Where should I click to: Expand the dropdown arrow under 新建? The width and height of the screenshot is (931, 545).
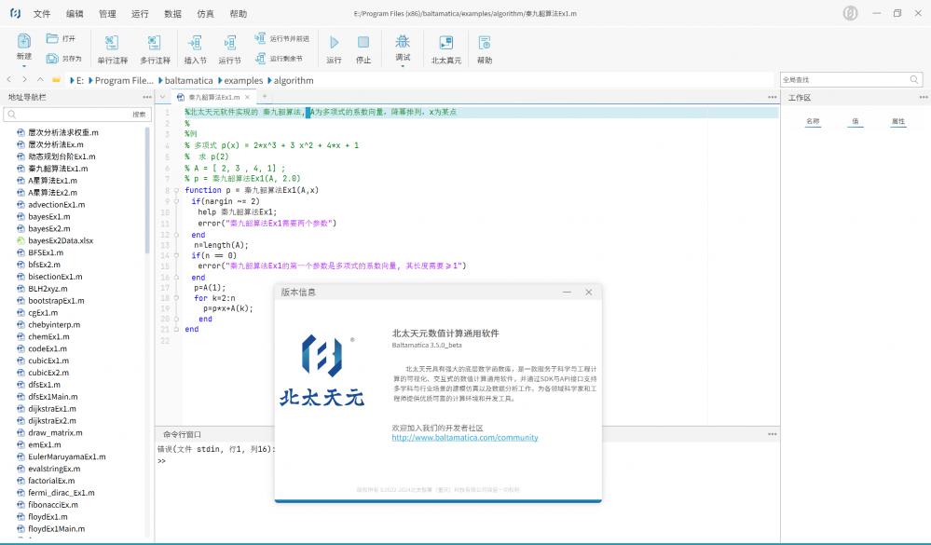23,64
